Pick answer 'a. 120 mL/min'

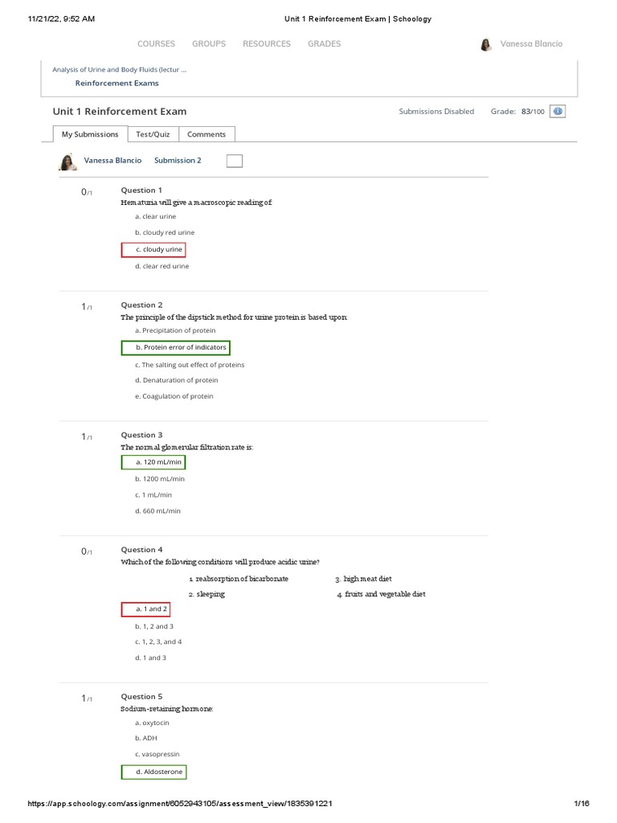click(153, 462)
